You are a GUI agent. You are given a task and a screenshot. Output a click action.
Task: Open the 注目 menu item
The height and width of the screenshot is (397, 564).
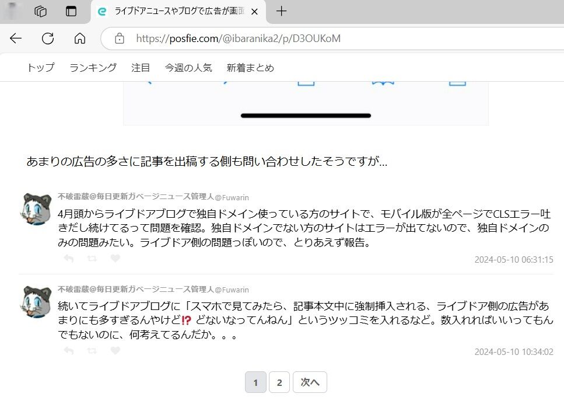point(141,68)
